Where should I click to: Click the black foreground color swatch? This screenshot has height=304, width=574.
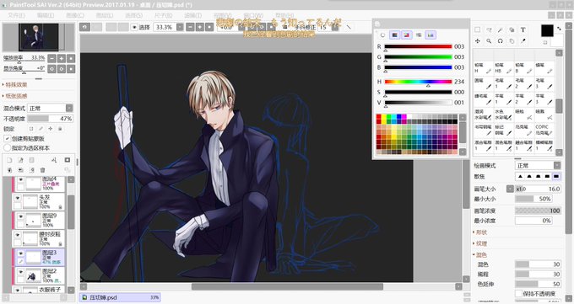547,30
